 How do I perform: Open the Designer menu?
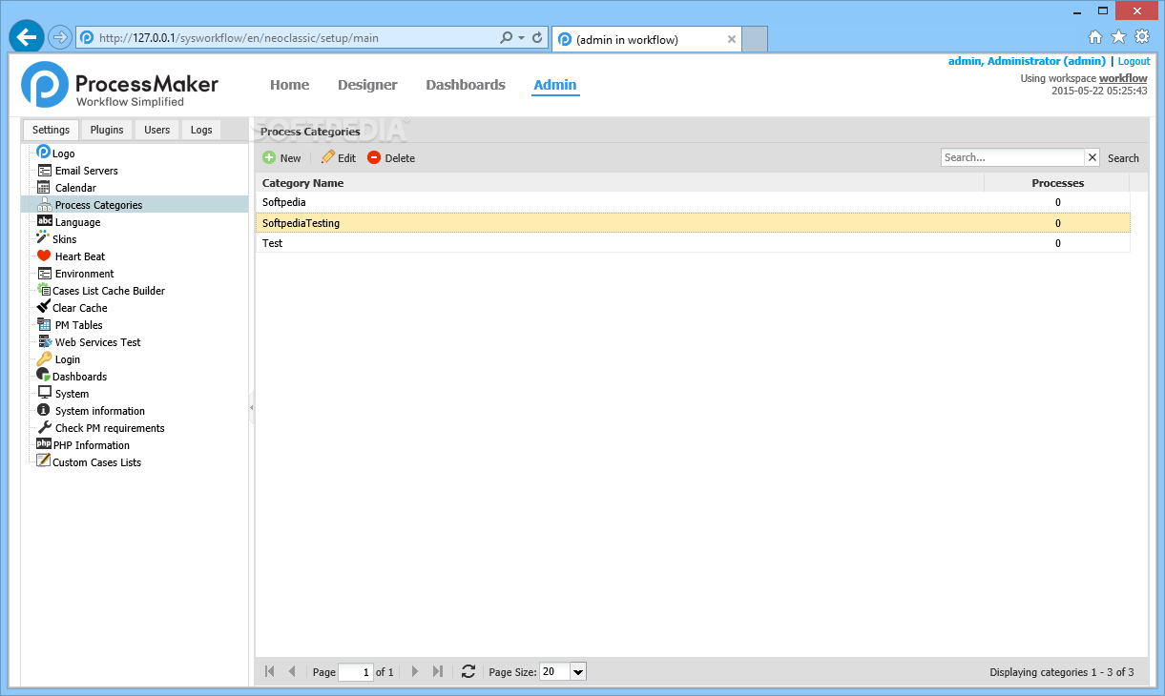tap(367, 85)
